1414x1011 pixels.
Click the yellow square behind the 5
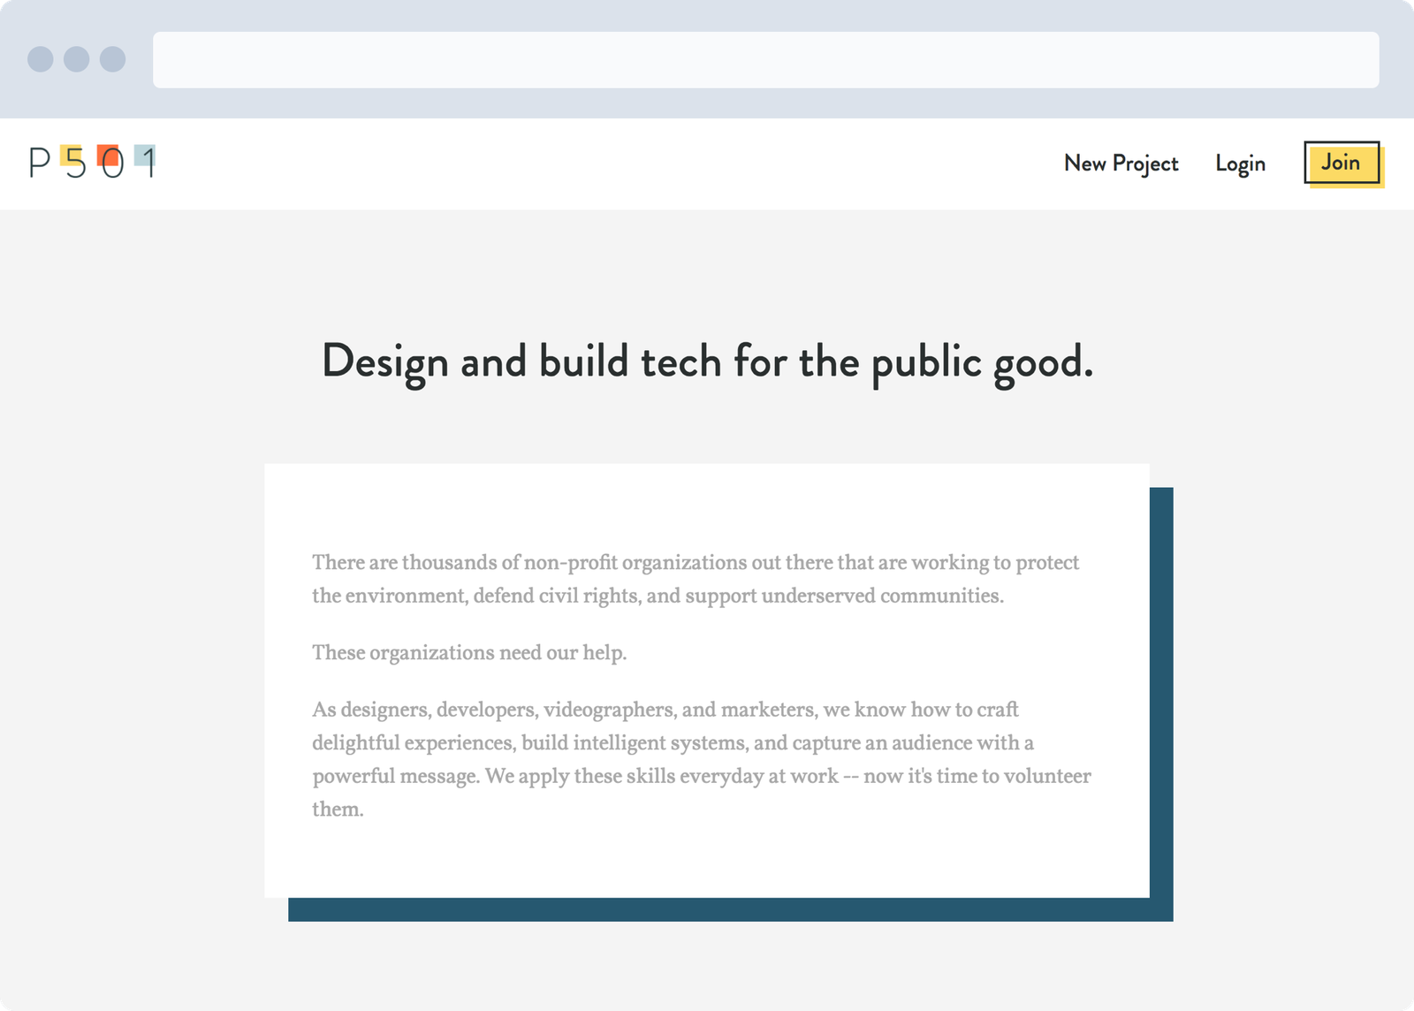click(67, 153)
